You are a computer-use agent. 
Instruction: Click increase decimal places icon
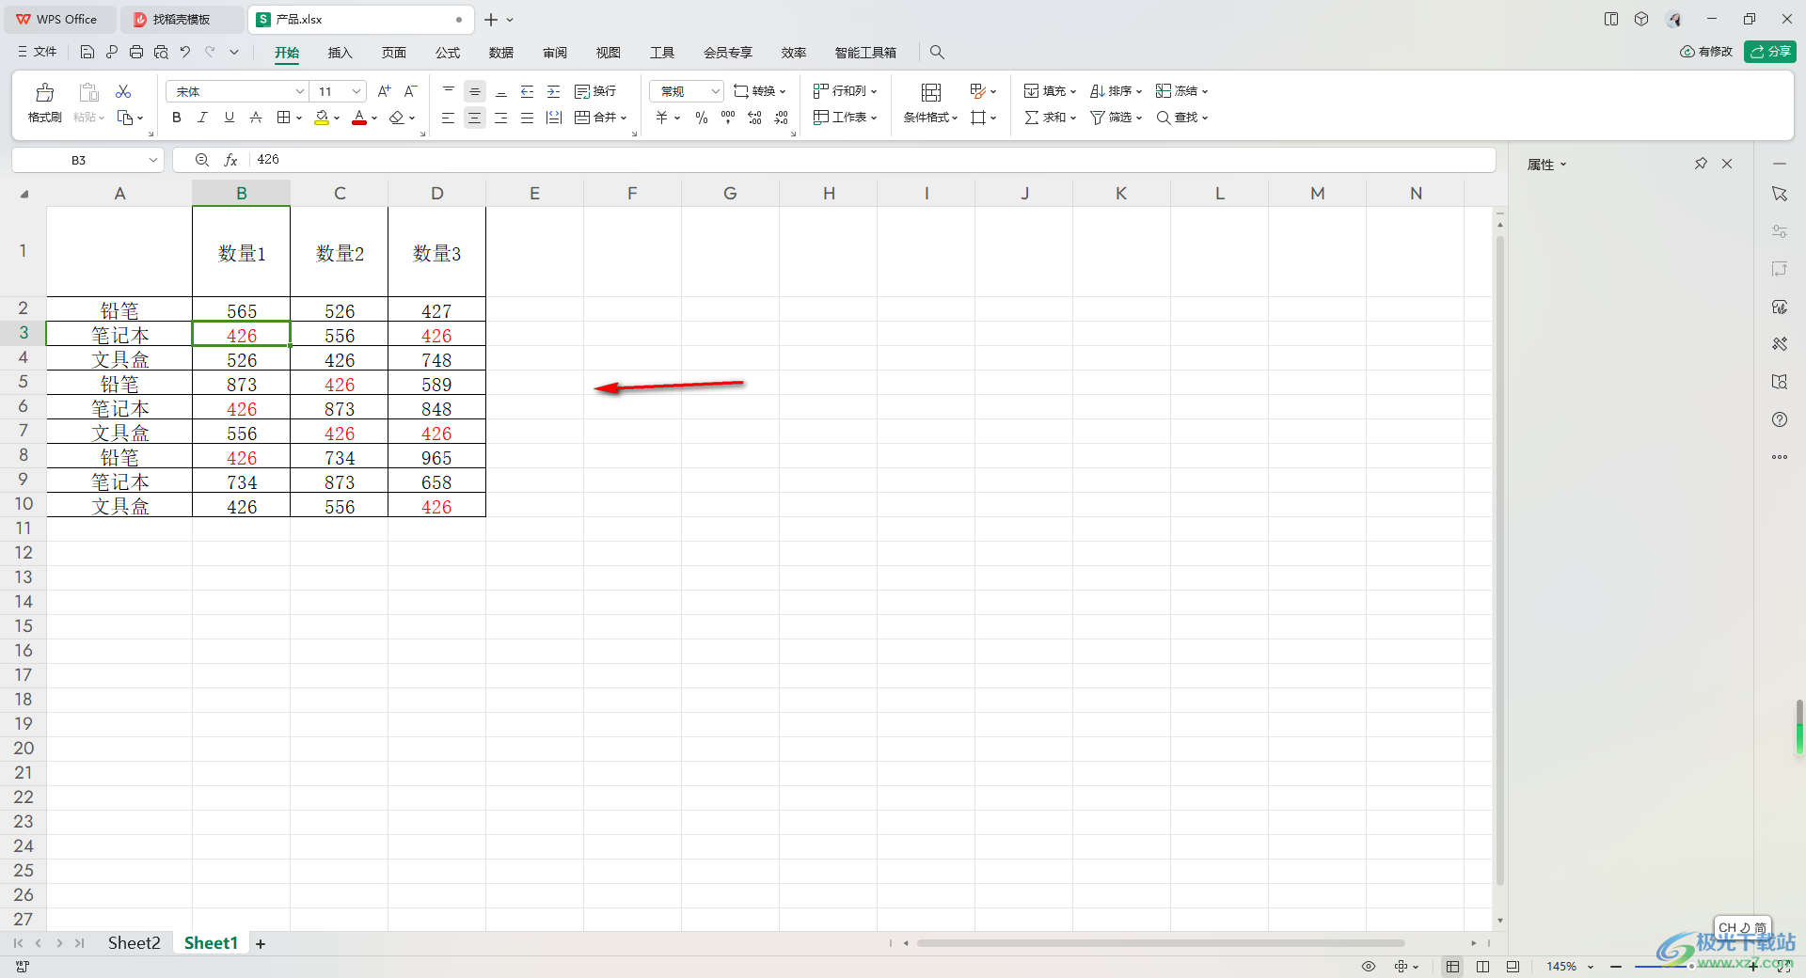[x=754, y=118]
